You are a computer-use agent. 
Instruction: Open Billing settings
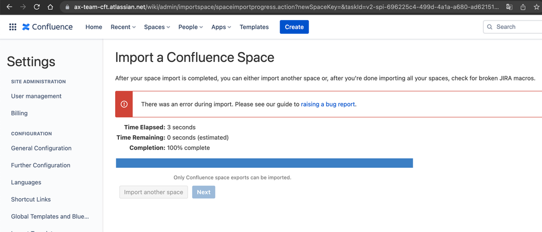[20, 113]
